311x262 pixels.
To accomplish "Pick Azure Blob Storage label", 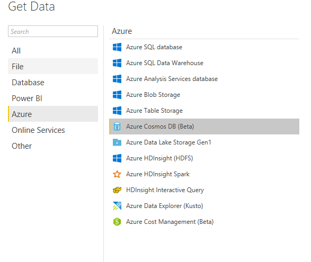I will point(153,95).
